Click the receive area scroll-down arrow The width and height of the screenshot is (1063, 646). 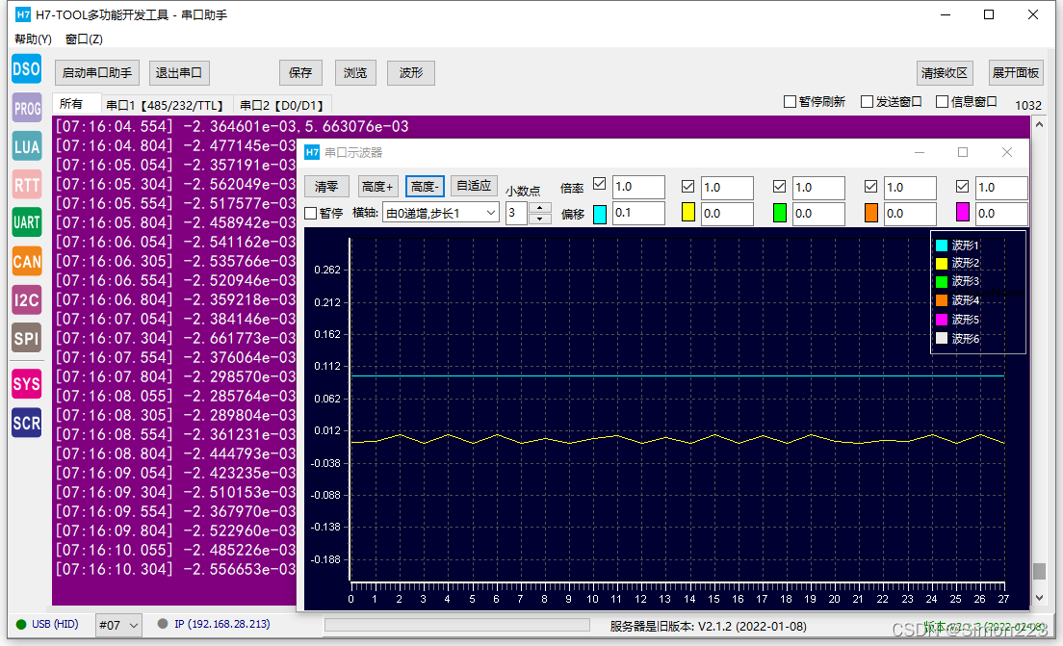(x=1039, y=598)
